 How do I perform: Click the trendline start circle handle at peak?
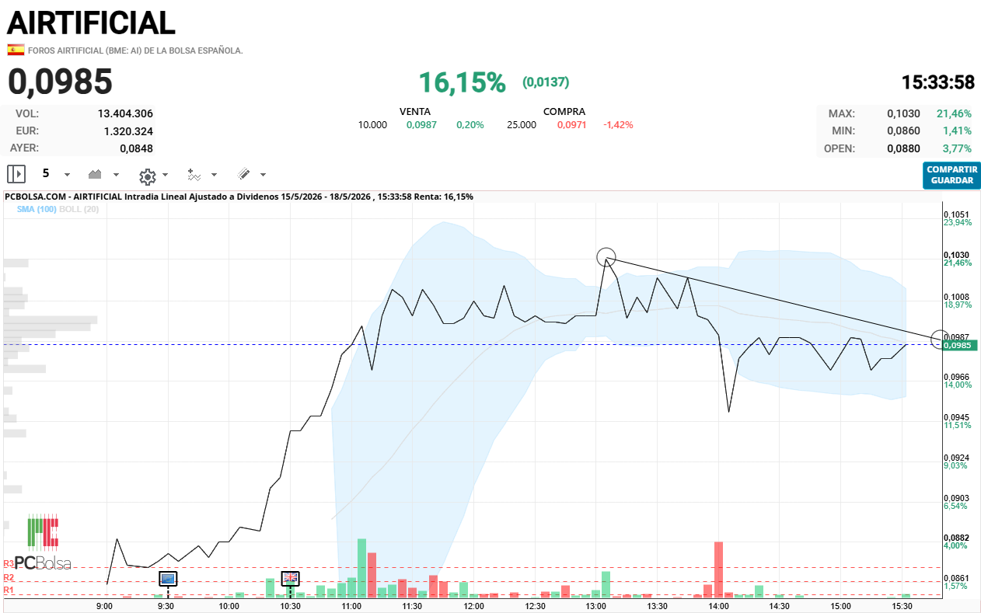click(606, 257)
